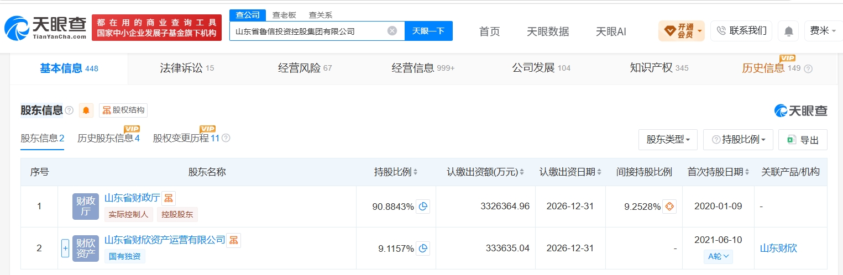
Task: Click the 国有独资 tag
Action: pos(124,256)
